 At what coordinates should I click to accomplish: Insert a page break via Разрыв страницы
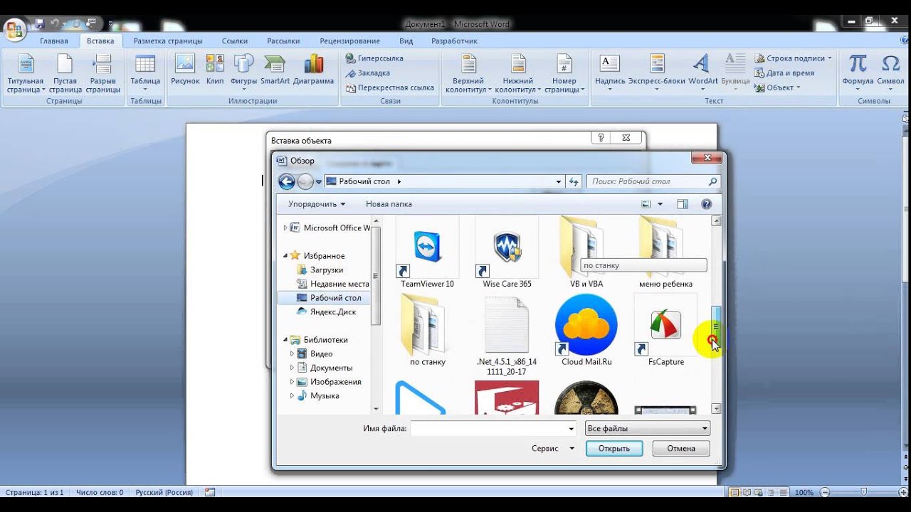(x=103, y=74)
